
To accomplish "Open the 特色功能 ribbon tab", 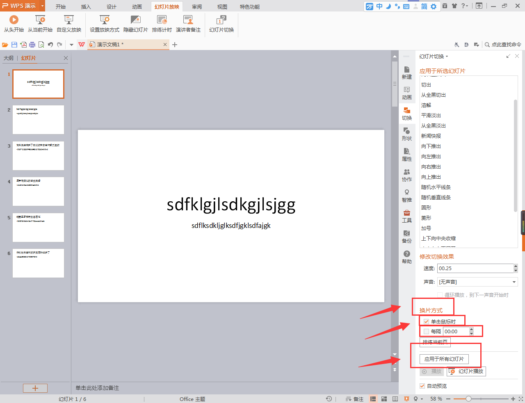I will point(250,7).
